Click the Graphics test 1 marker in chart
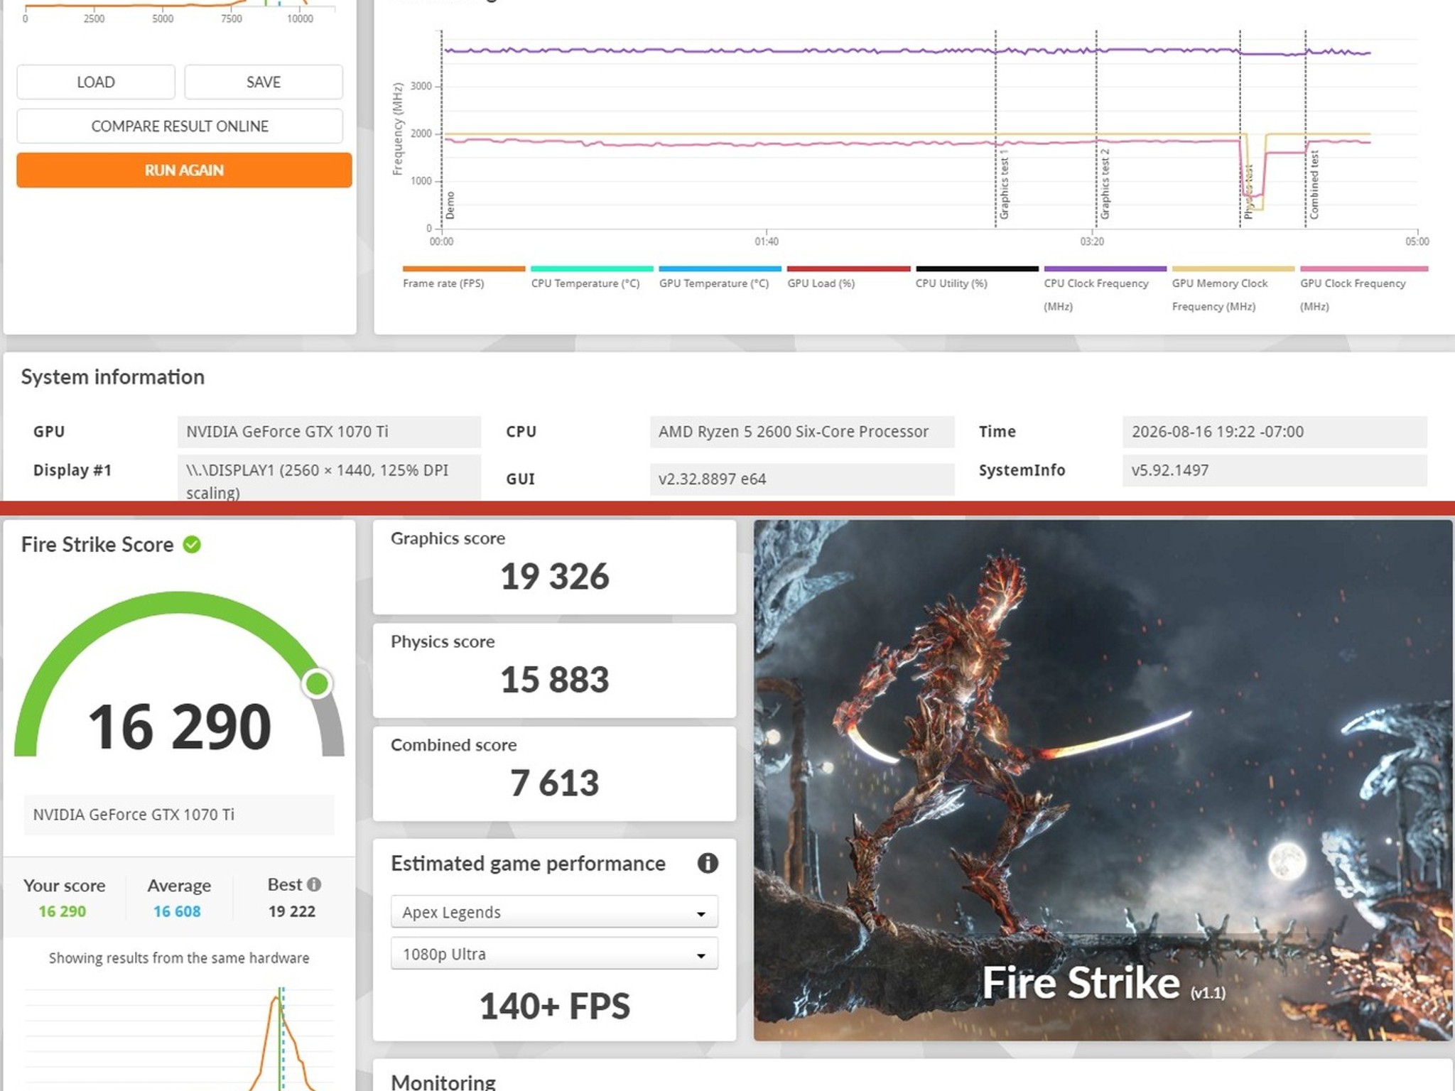The width and height of the screenshot is (1455, 1091). pos(1004,185)
